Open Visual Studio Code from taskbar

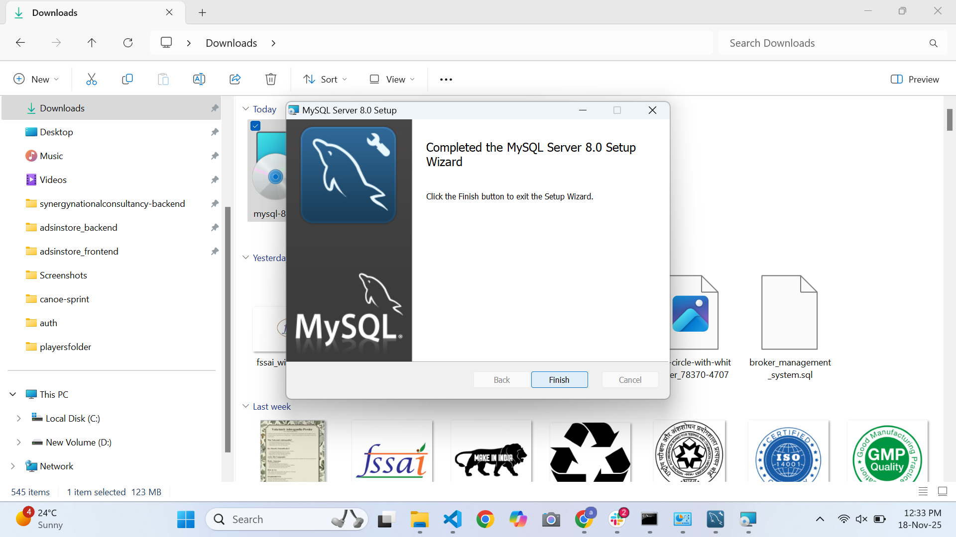pyautogui.click(x=453, y=520)
